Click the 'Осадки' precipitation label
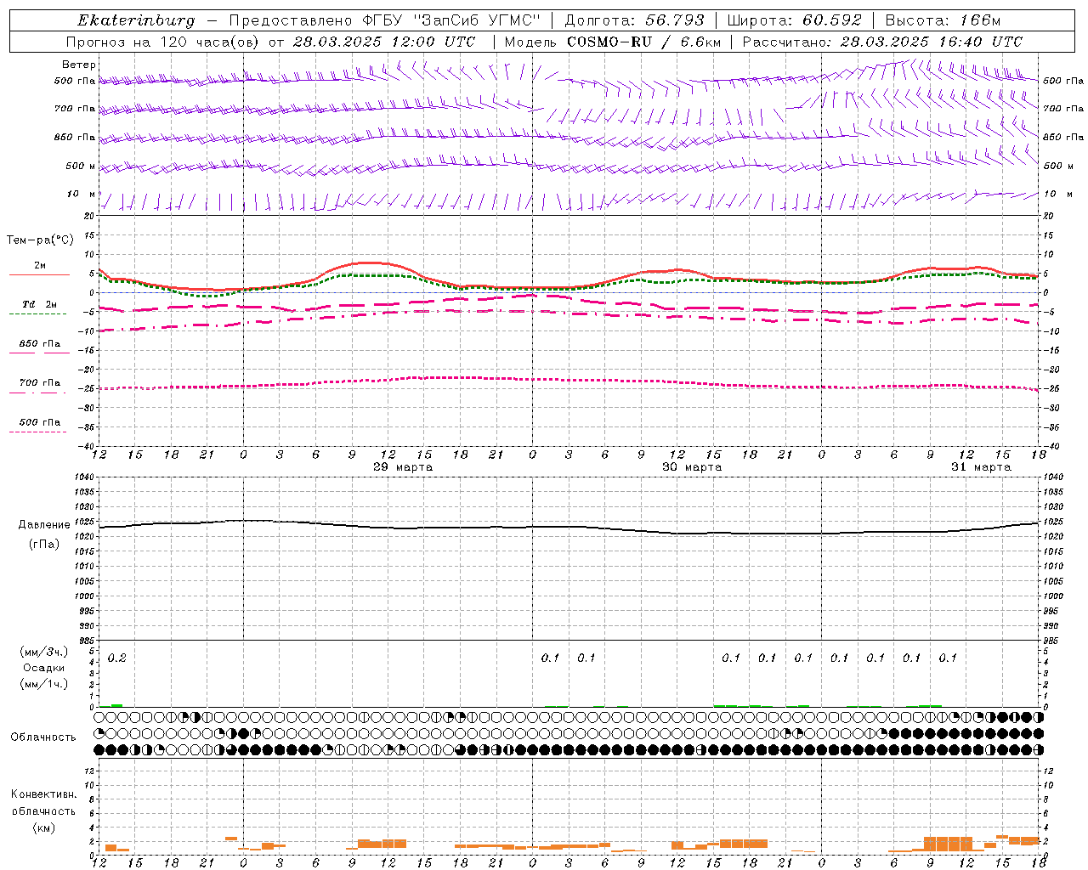This screenshot has height=870, width=1088. click(x=44, y=668)
